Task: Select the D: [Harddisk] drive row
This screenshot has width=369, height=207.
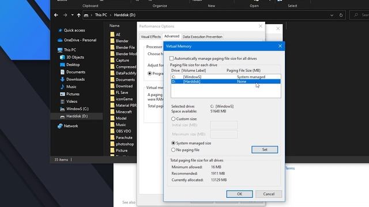Action: [x=225, y=82]
